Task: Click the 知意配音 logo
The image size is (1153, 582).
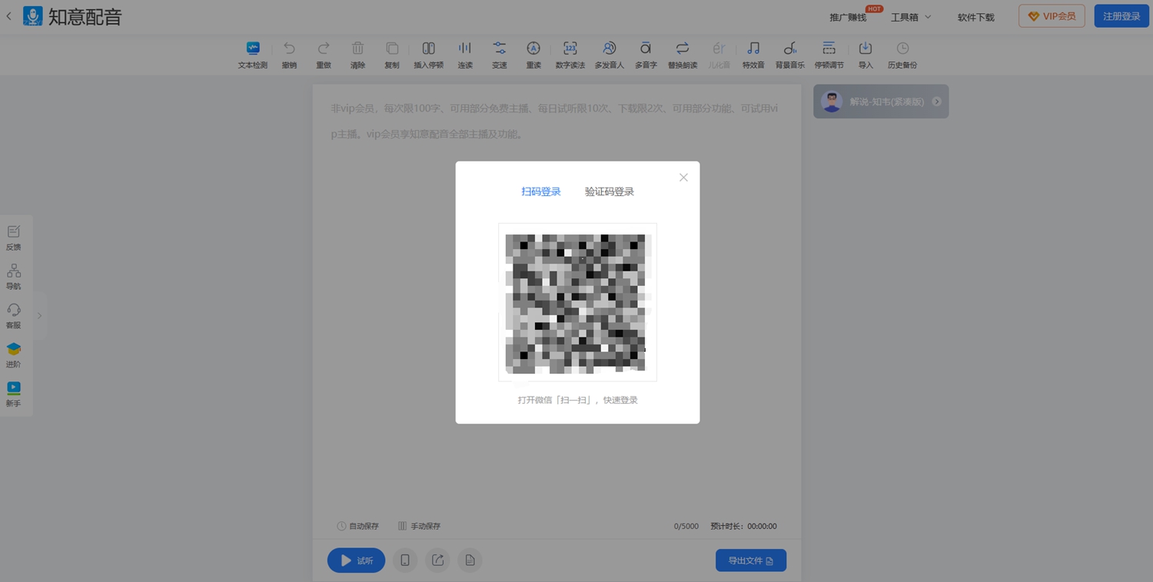Action: [72, 16]
